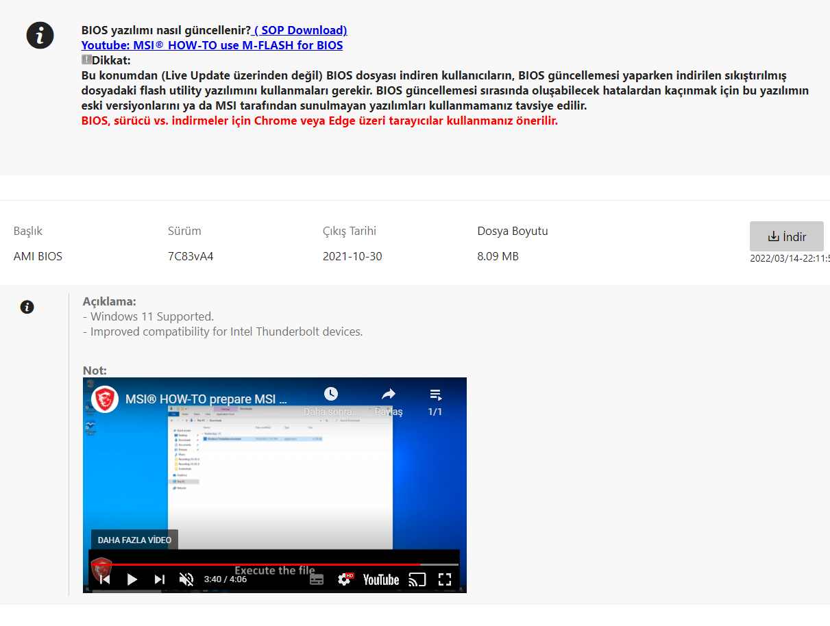Click the AMI BIOS title text
This screenshot has height=626, width=830.
pos(38,256)
